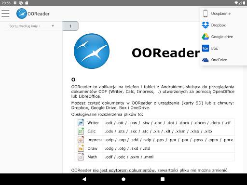Viewport: 247px width, 185px height.
Task: Tap the SD card notification icon
Action: click(27, 3)
